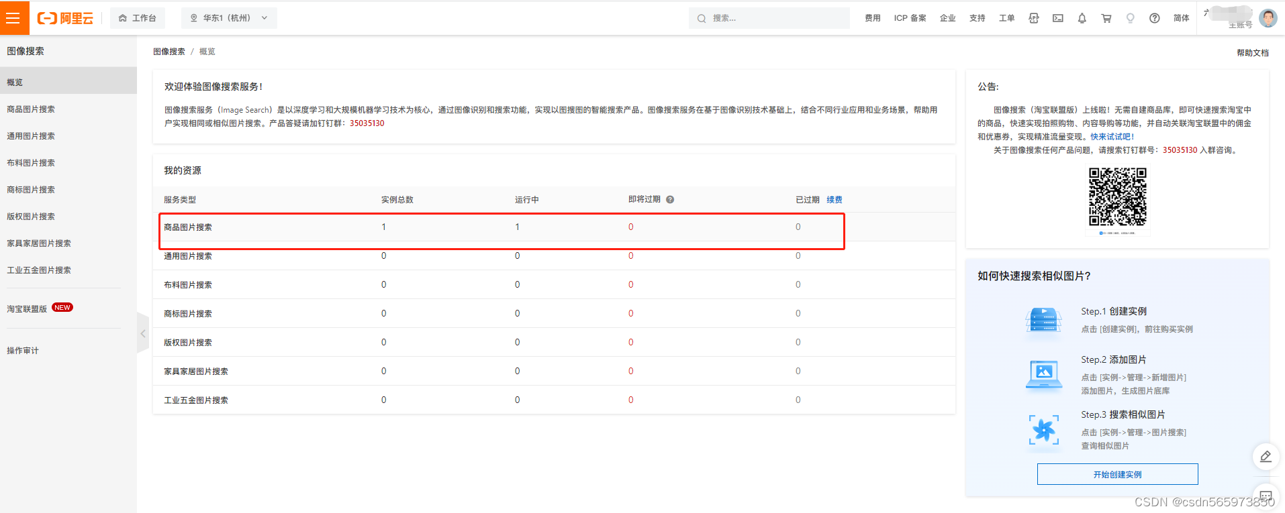Click the 即将过期 help tooltip icon
This screenshot has width=1285, height=513.
coord(670,200)
